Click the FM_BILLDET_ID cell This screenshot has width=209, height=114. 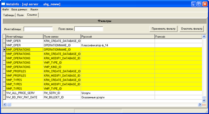(62, 97)
